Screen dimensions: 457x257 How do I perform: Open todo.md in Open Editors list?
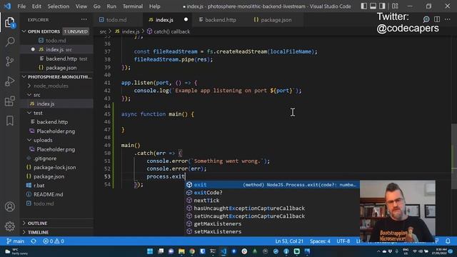pyautogui.click(x=56, y=41)
